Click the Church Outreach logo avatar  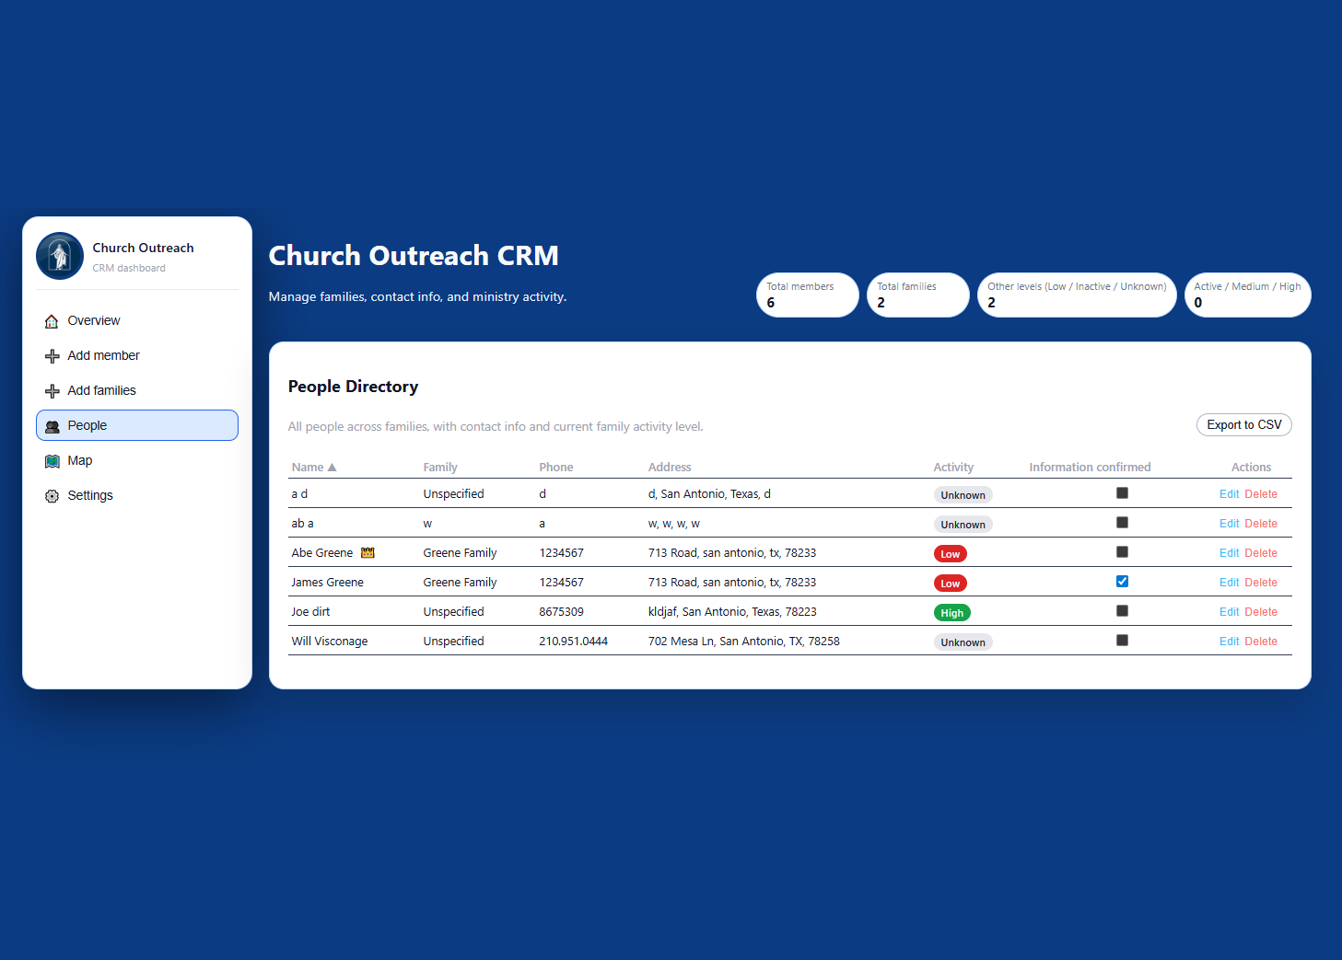tap(59, 256)
